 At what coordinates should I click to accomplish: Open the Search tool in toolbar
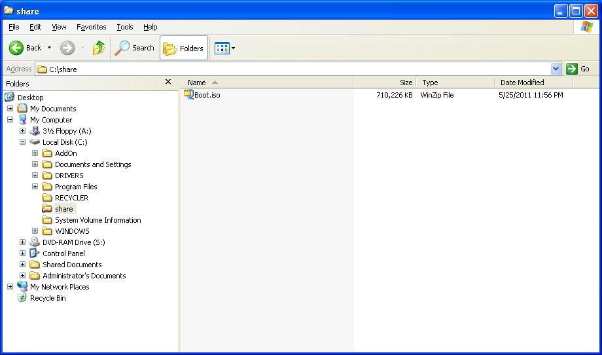coord(135,48)
